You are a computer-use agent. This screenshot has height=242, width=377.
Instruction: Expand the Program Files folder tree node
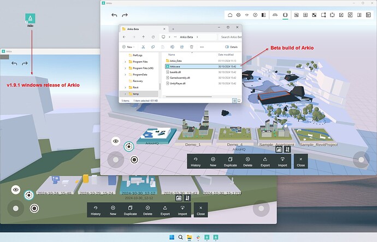125,62
